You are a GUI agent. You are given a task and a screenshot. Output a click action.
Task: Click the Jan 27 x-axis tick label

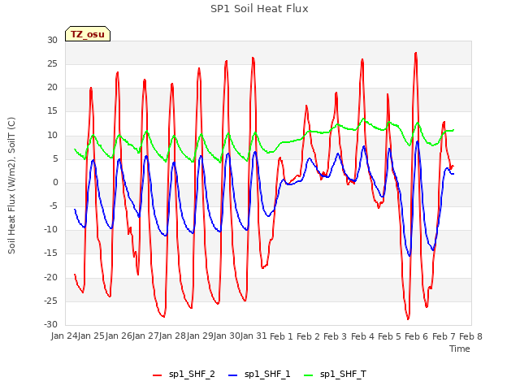coord(145,336)
